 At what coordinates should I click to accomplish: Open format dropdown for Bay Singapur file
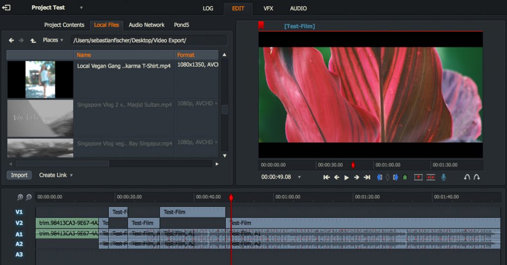pyautogui.click(x=216, y=142)
